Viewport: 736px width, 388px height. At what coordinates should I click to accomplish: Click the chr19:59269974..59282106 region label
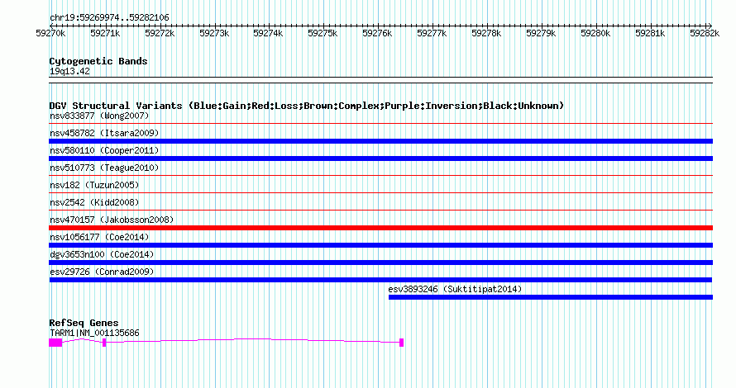click(x=109, y=18)
